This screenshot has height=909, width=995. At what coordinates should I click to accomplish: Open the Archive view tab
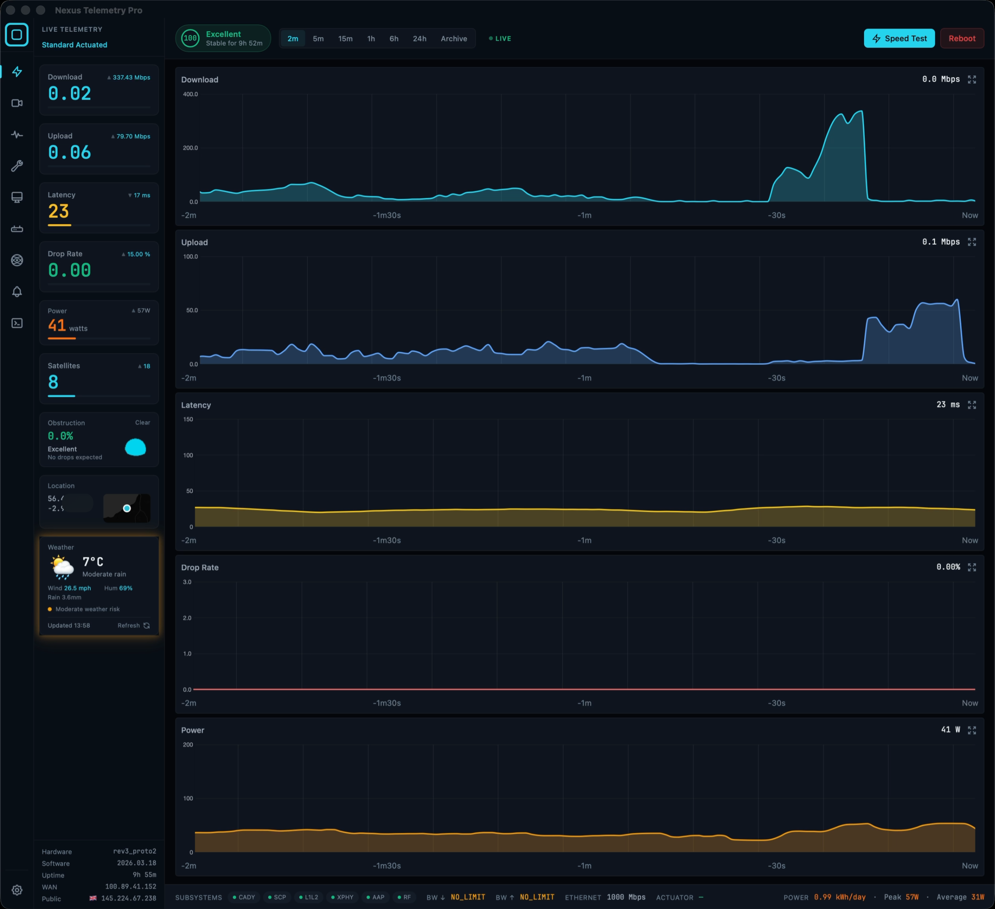[454, 39]
